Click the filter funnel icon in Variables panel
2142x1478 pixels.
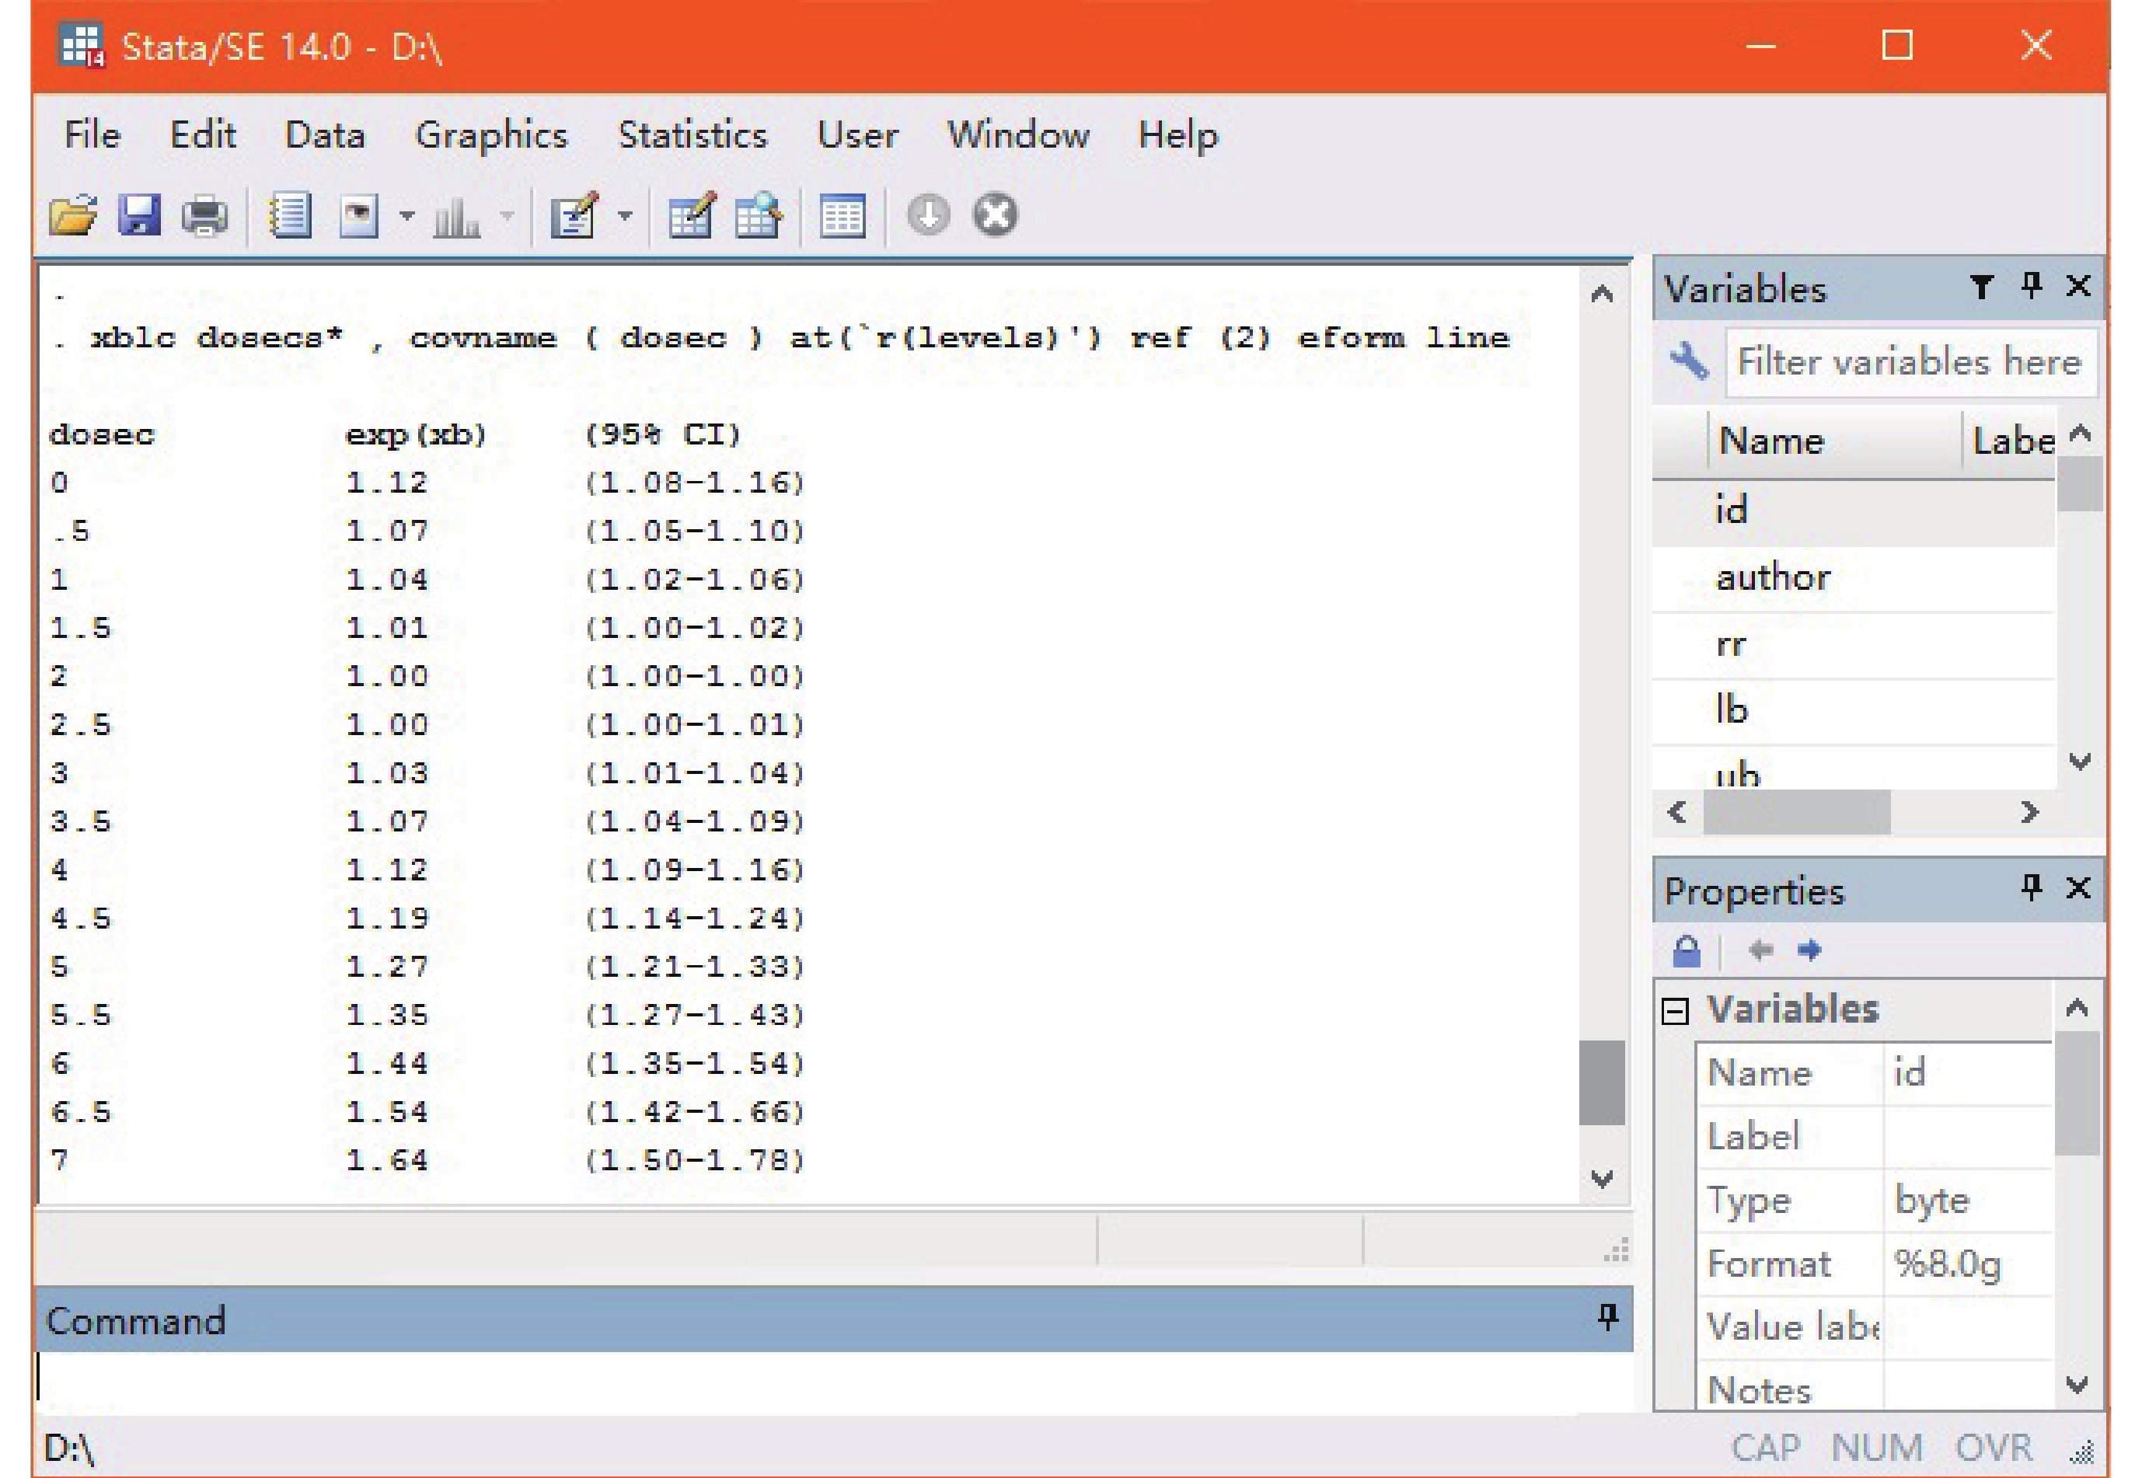(x=1981, y=287)
